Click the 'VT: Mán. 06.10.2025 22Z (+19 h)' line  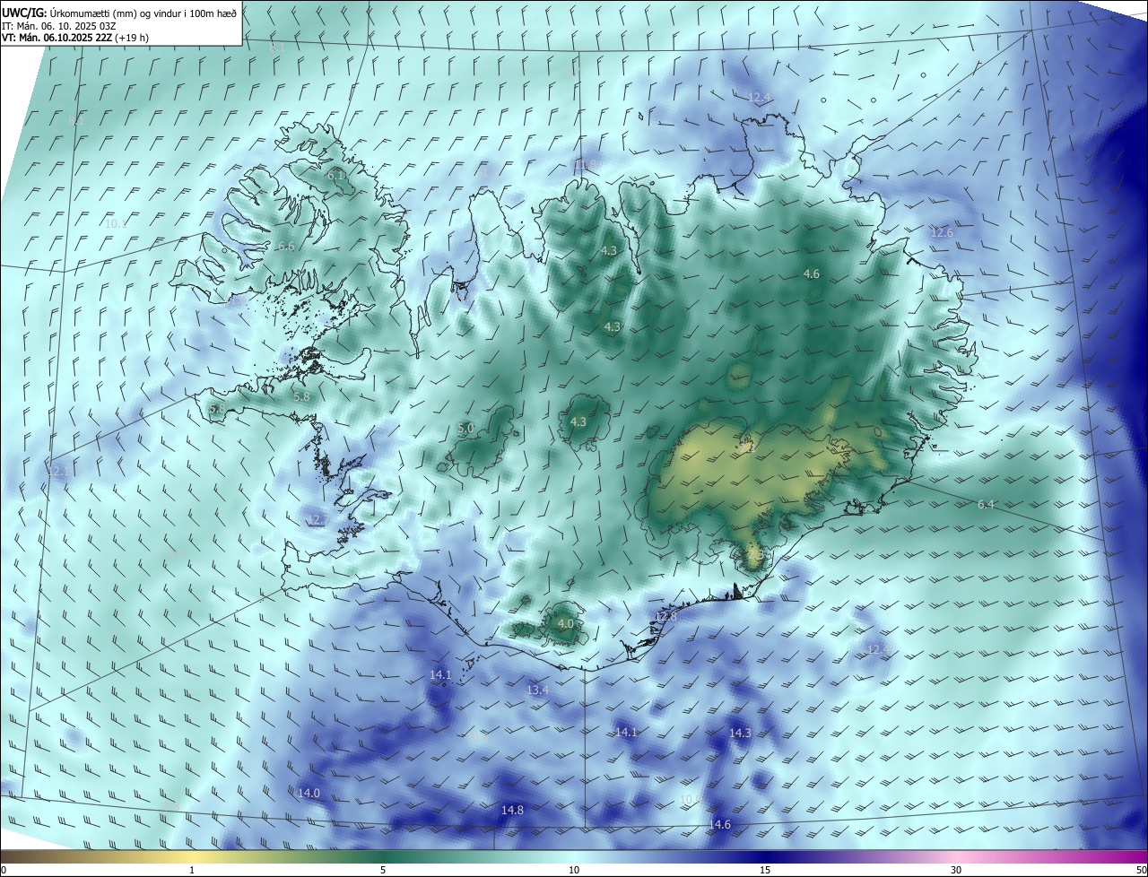click(76, 38)
